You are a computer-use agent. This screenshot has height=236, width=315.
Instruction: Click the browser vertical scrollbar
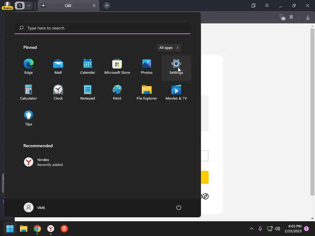point(312,112)
